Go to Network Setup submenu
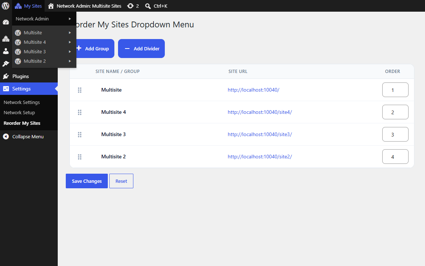The image size is (425, 266). pos(19,113)
